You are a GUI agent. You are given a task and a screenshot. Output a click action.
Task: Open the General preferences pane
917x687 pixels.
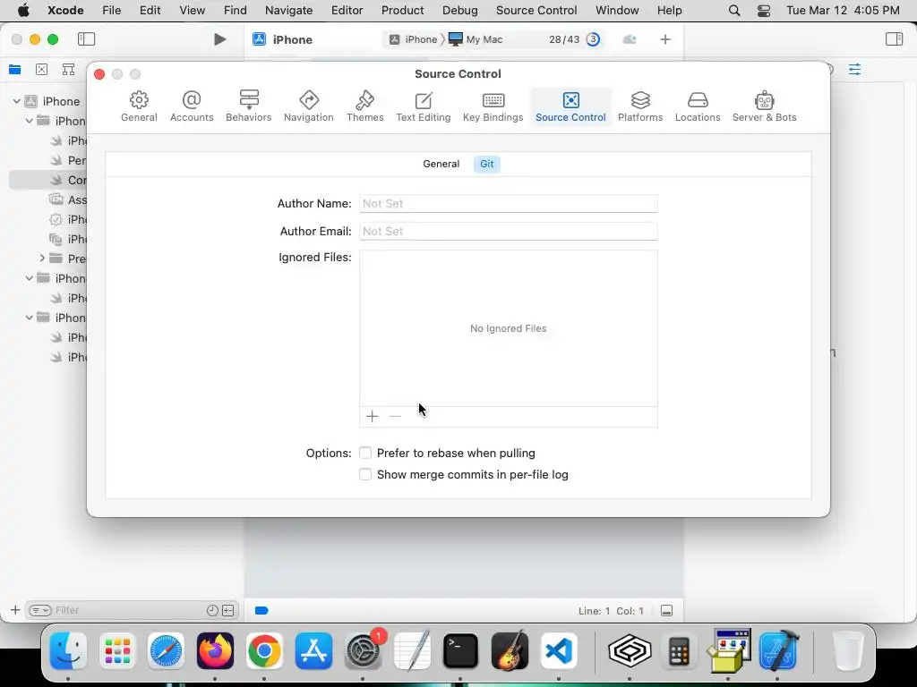(139, 106)
